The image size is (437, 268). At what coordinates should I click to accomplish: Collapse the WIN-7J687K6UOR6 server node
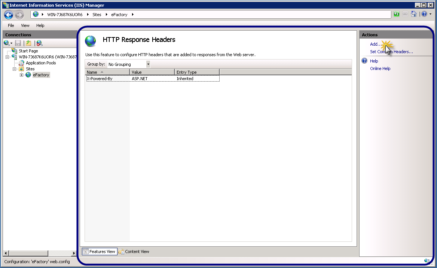(7, 57)
